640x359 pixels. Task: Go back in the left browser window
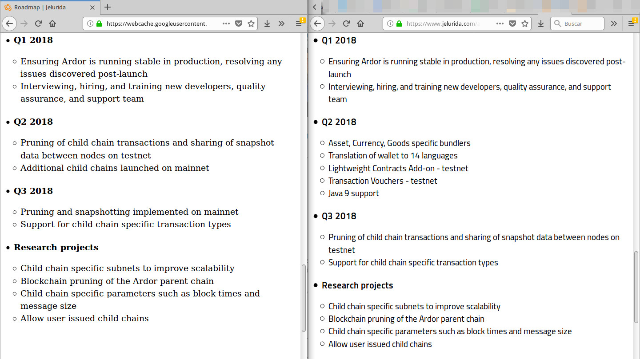pos(9,24)
